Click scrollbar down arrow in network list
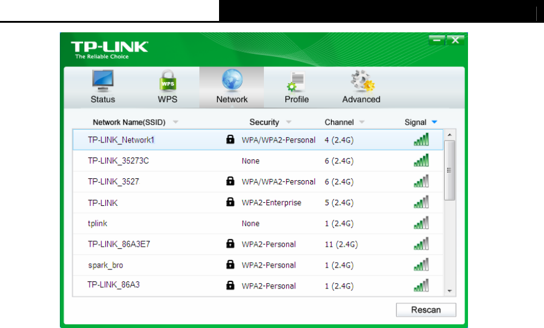This screenshot has width=544, height=328. point(449,291)
